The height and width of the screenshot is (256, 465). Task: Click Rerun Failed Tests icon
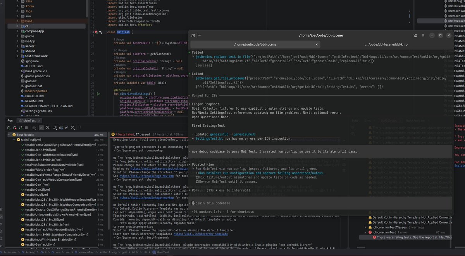[15, 127]
